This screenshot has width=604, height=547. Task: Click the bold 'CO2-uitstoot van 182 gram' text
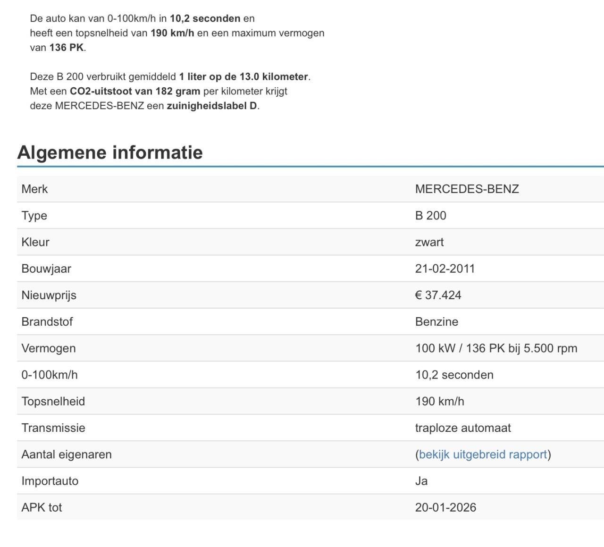[135, 91]
